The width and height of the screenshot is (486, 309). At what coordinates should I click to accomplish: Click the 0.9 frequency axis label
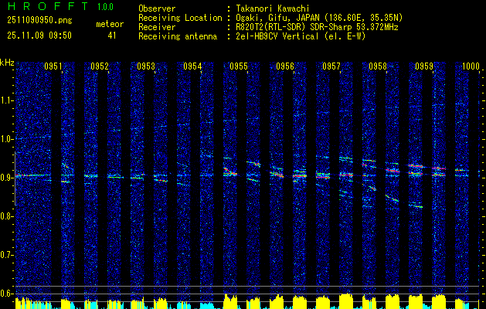[6, 178]
